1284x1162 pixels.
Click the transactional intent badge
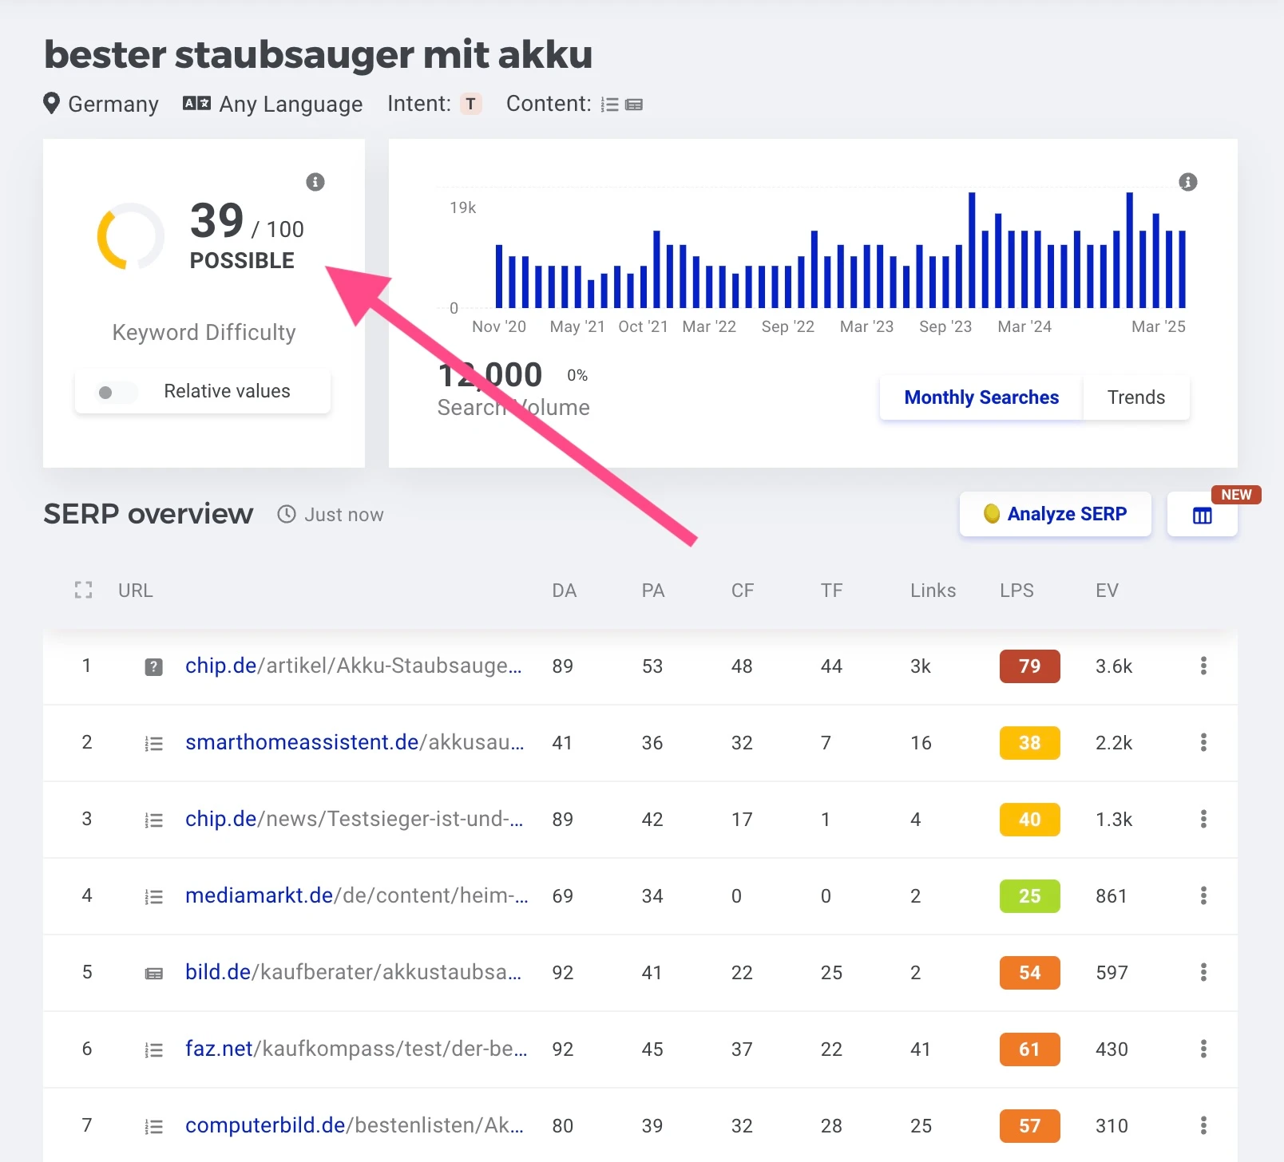click(471, 104)
